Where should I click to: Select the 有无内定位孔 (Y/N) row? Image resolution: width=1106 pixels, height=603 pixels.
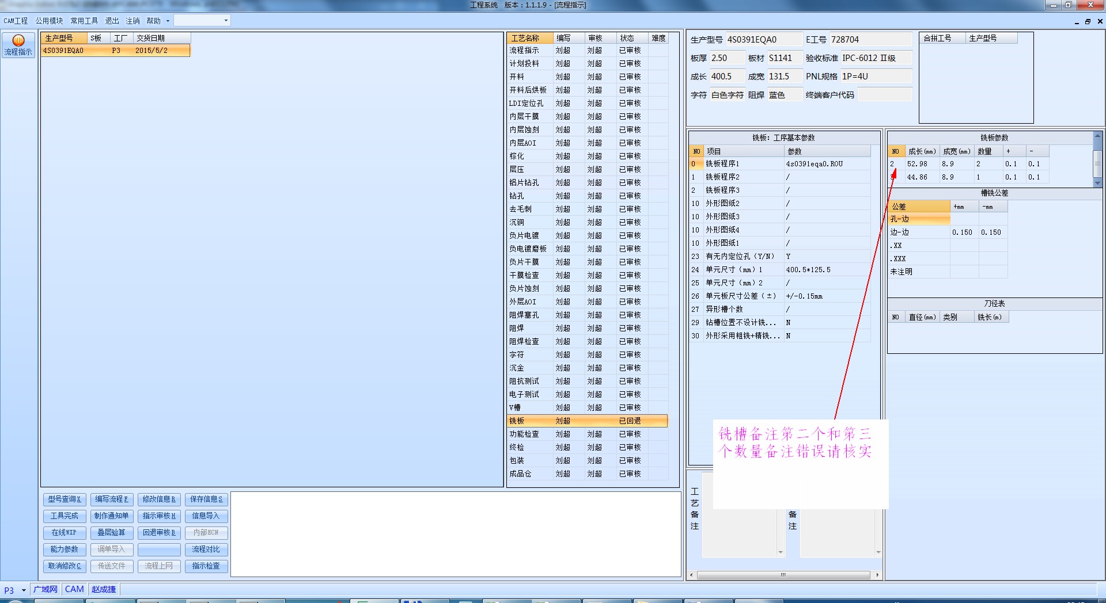coord(781,257)
